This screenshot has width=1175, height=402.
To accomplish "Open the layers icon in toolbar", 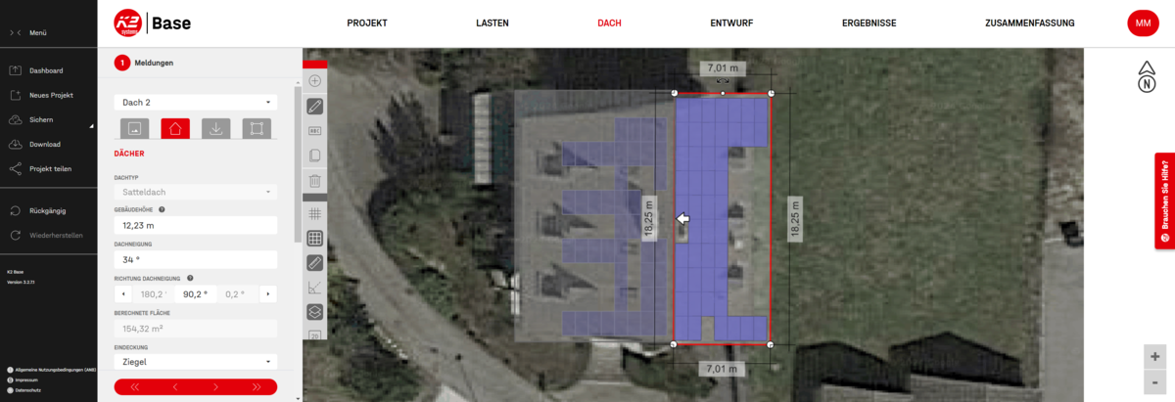I will [x=315, y=312].
